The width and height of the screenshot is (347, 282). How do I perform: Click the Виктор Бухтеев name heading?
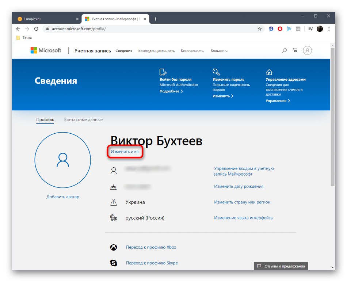pos(156,141)
